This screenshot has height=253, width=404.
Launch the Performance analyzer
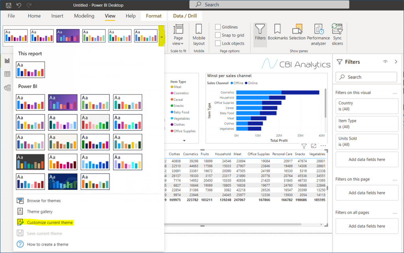tap(318, 35)
